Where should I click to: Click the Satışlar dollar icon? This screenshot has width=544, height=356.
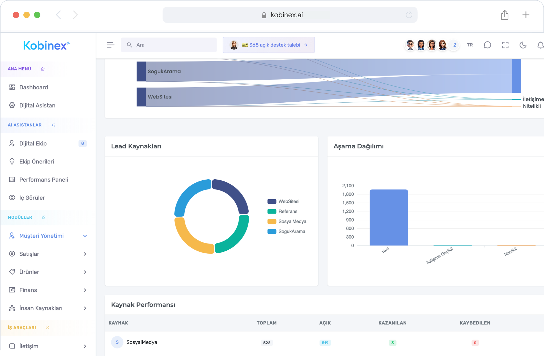point(12,254)
